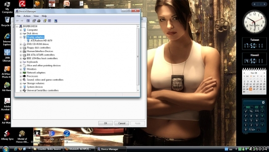Select the Storage volumes row

pos(35,84)
